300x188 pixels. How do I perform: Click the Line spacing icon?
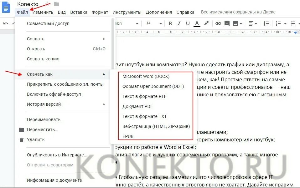266,23
